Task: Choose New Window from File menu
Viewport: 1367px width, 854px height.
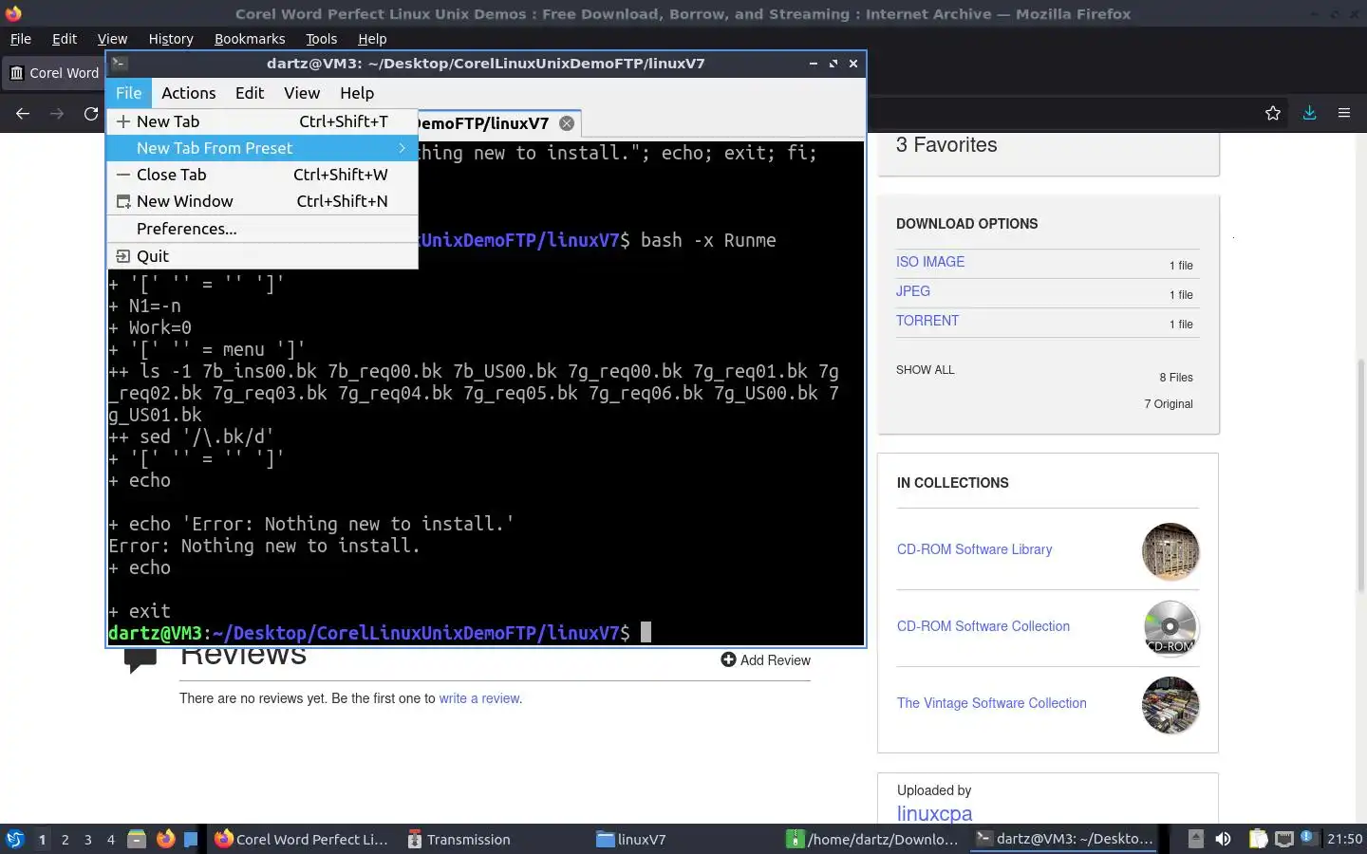Action: 262,201
